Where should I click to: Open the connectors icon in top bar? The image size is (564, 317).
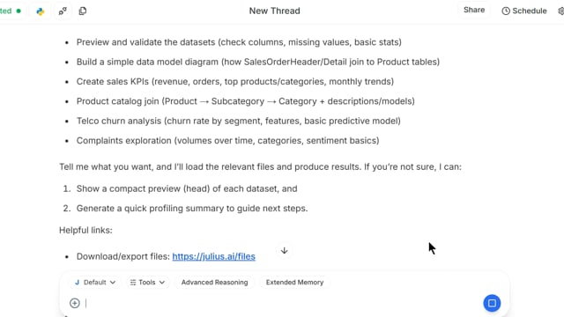(63, 11)
